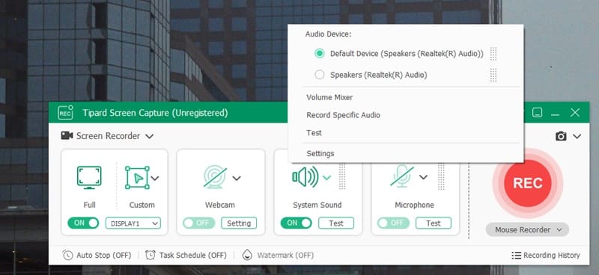
Task: Click the Microphone Test button
Action: [x=434, y=223]
